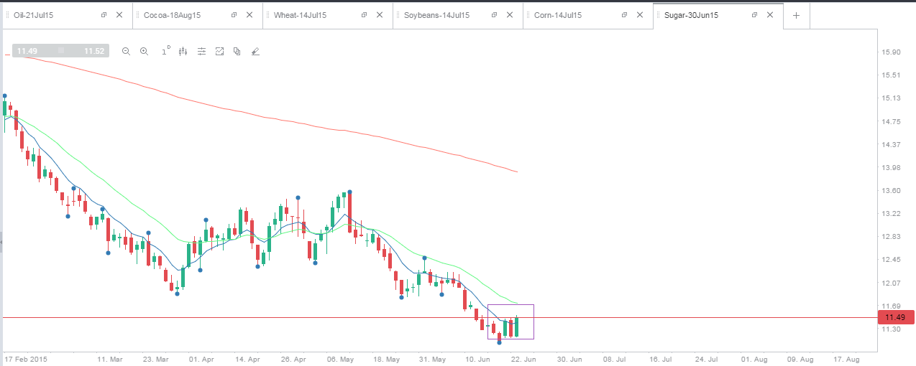The width and height of the screenshot is (916, 366).
Task: Detach the Cocoa-18Aug15 tab popout icon
Action: (234, 15)
